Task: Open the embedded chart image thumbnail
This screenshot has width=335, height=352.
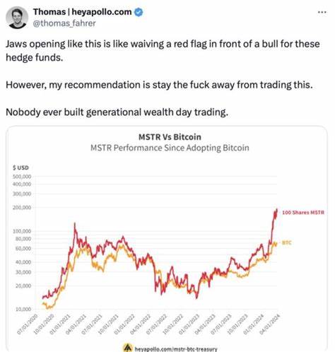Action: pos(167,239)
